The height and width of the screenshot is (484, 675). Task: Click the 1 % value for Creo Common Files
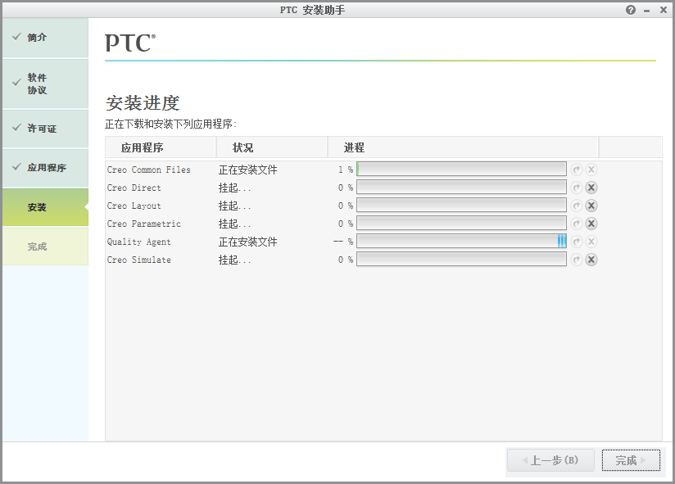tap(345, 170)
